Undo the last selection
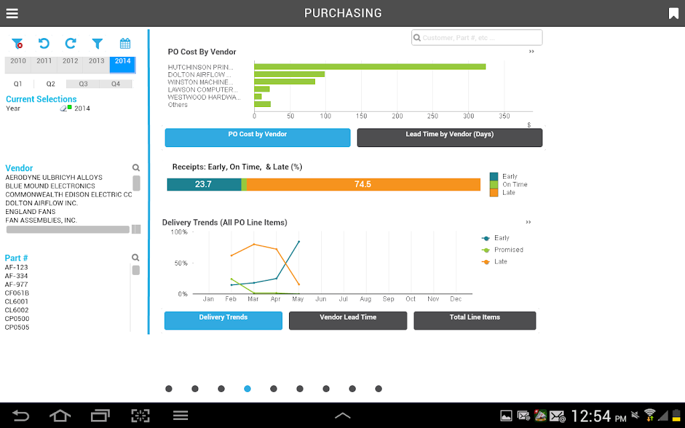 [x=43, y=43]
